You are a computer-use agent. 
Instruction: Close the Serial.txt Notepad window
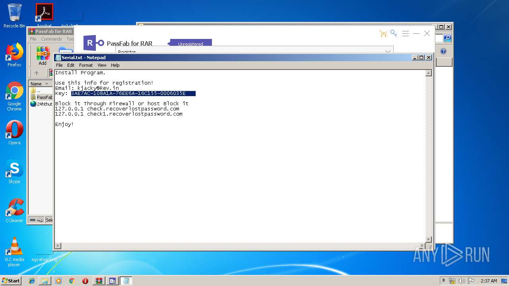click(429, 58)
